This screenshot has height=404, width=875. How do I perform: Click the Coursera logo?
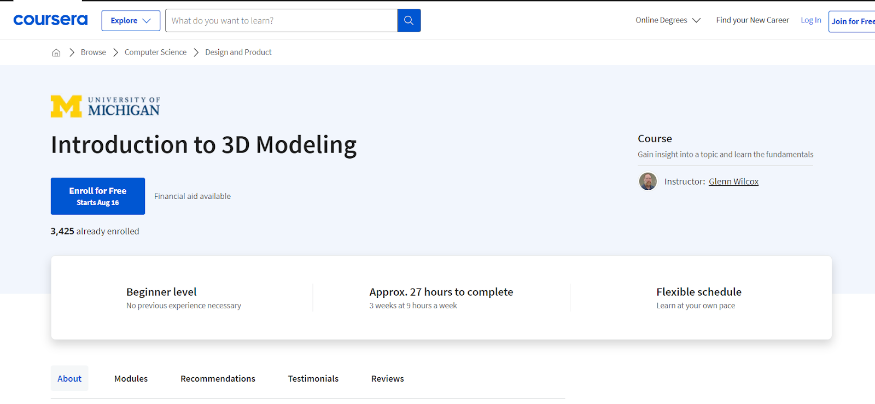pos(50,20)
